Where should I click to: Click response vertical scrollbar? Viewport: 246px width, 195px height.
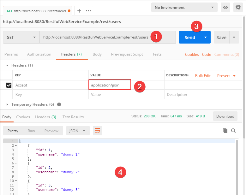[x=237, y=167]
